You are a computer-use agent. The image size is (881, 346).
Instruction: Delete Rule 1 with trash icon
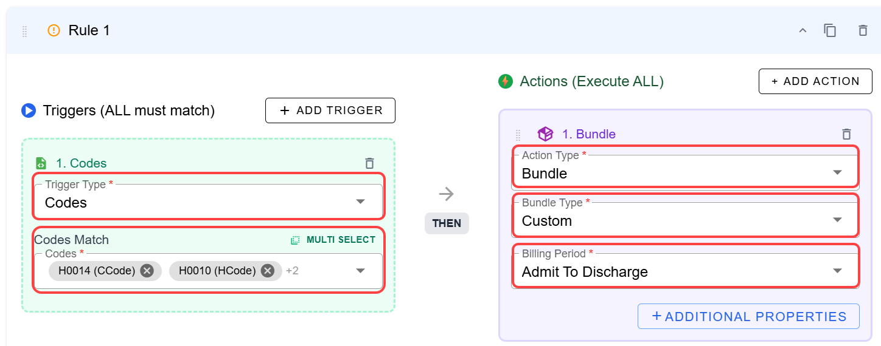pos(863,30)
